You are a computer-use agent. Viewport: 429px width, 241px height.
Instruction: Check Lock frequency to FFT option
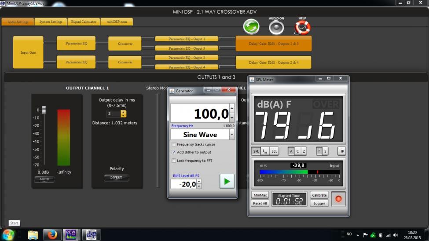click(174, 161)
